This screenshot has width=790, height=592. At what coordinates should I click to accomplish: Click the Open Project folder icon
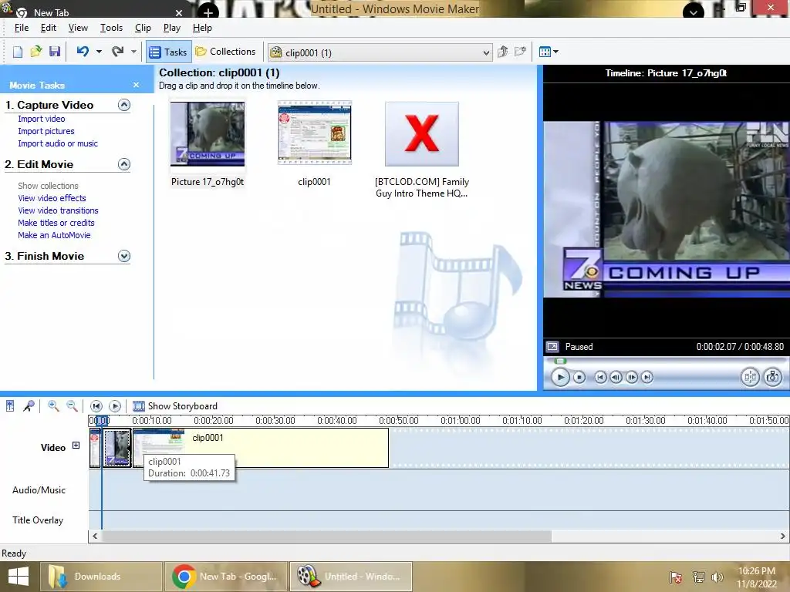click(x=35, y=52)
